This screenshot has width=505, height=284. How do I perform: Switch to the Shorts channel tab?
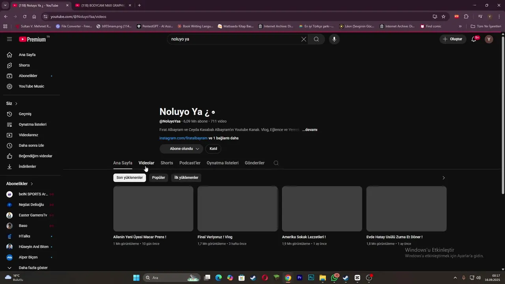[167, 163]
